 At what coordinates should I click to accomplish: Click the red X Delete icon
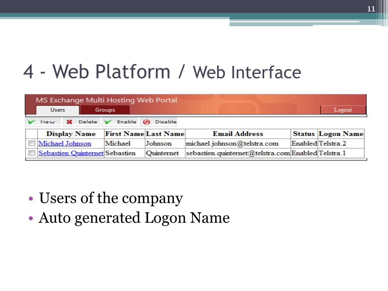coord(70,122)
